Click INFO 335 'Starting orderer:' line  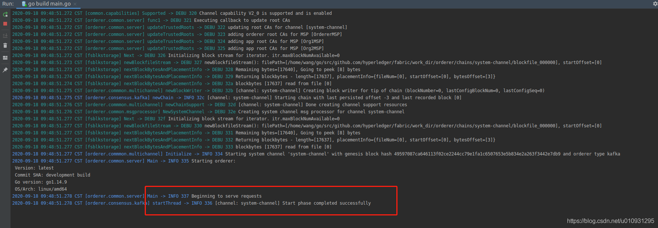[124, 161]
